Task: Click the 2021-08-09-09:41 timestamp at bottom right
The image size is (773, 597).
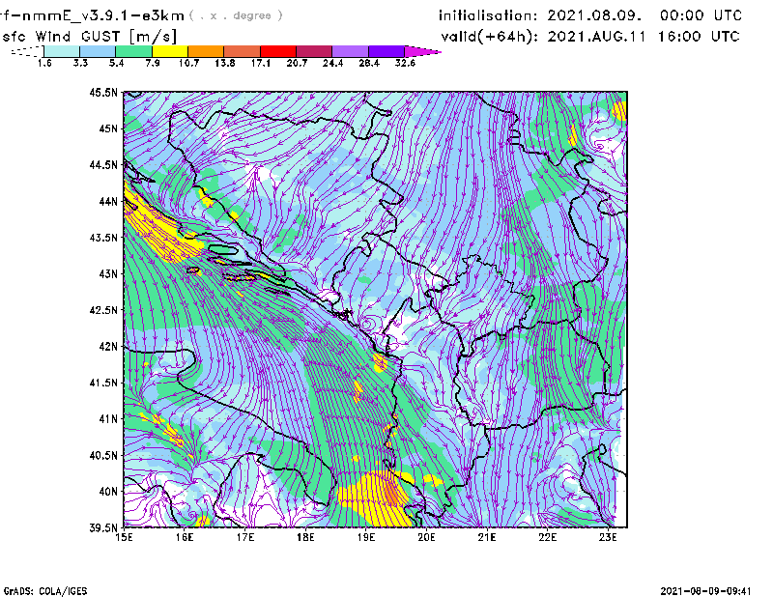Action: (x=713, y=589)
